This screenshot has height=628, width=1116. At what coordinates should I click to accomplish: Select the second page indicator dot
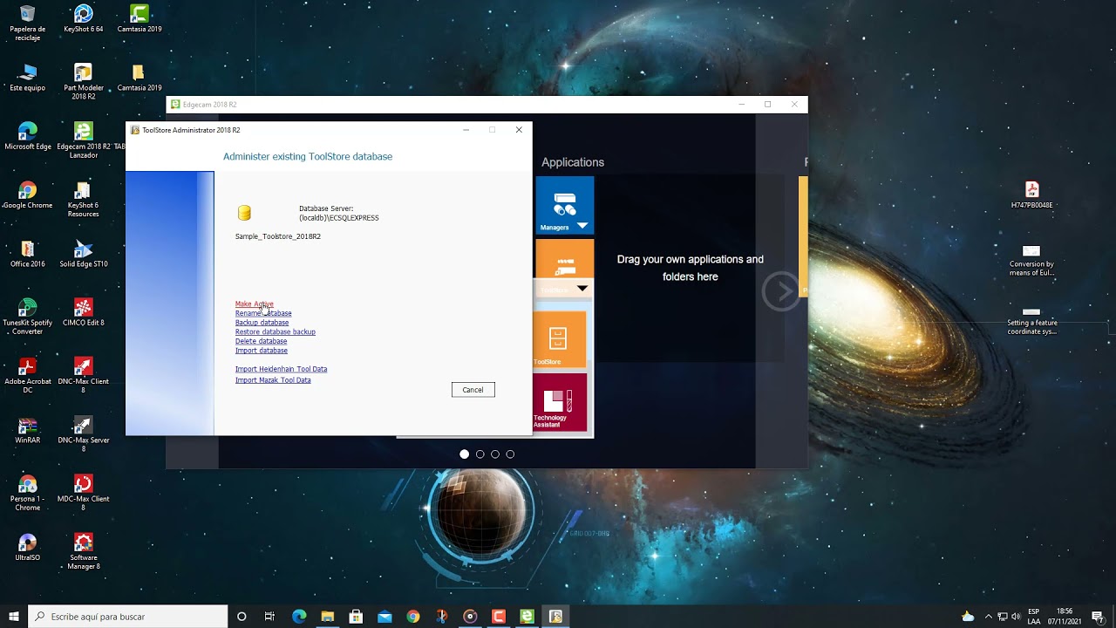[x=480, y=454]
